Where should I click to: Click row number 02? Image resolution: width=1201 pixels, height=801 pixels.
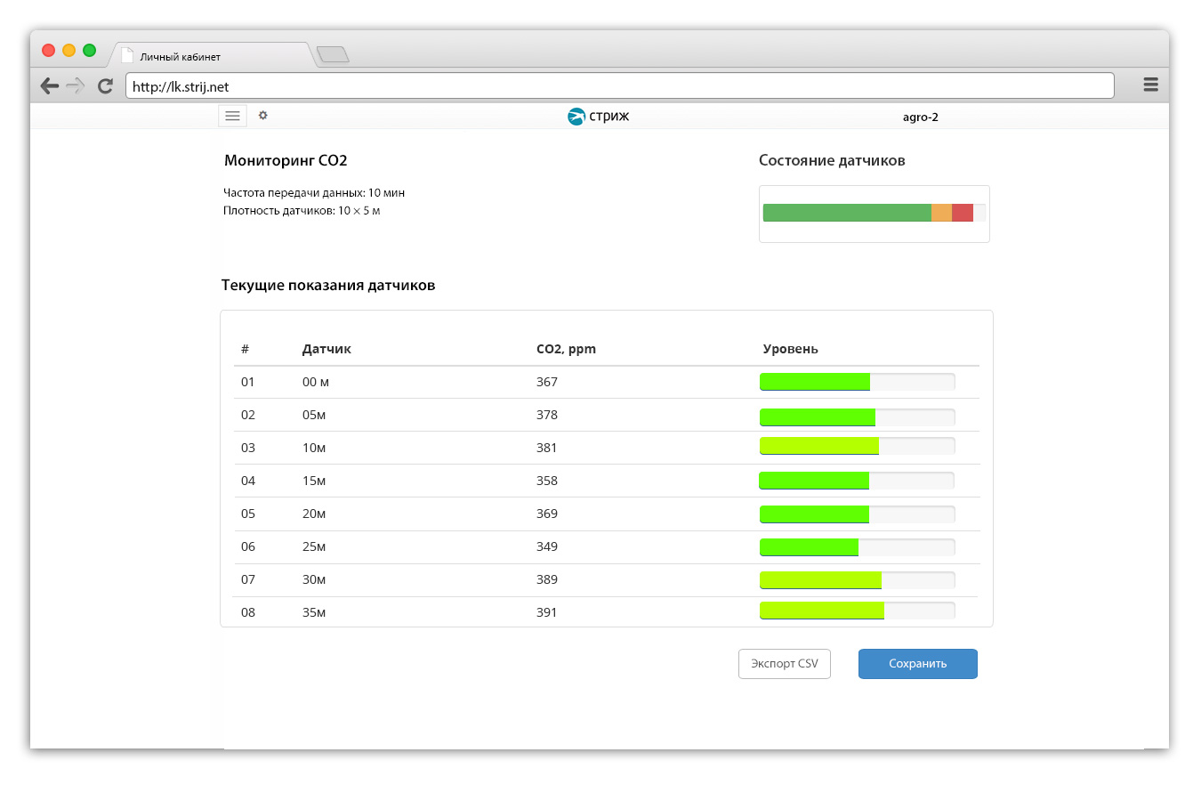point(248,415)
